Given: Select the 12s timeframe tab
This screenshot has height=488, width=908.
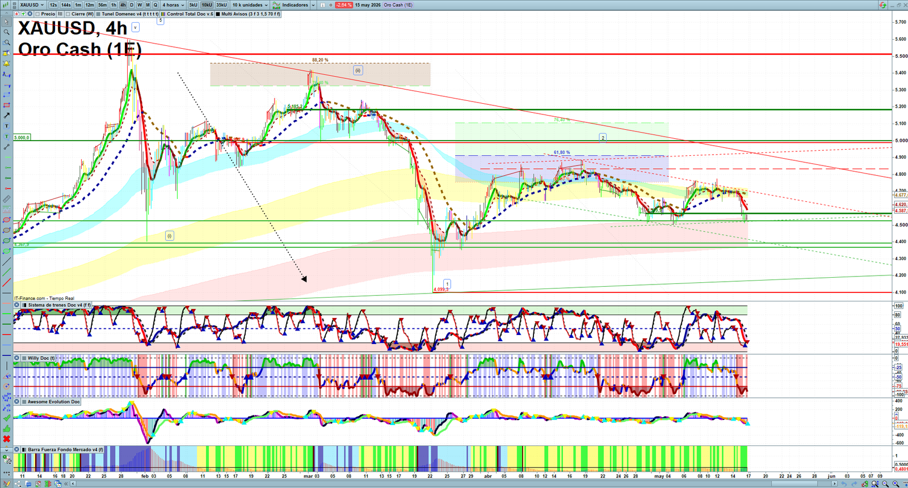Looking at the screenshot, I should click(x=53, y=5).
